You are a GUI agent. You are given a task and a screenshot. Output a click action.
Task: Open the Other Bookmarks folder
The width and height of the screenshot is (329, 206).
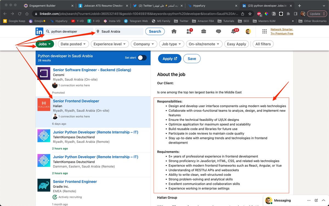click(312, 21)
